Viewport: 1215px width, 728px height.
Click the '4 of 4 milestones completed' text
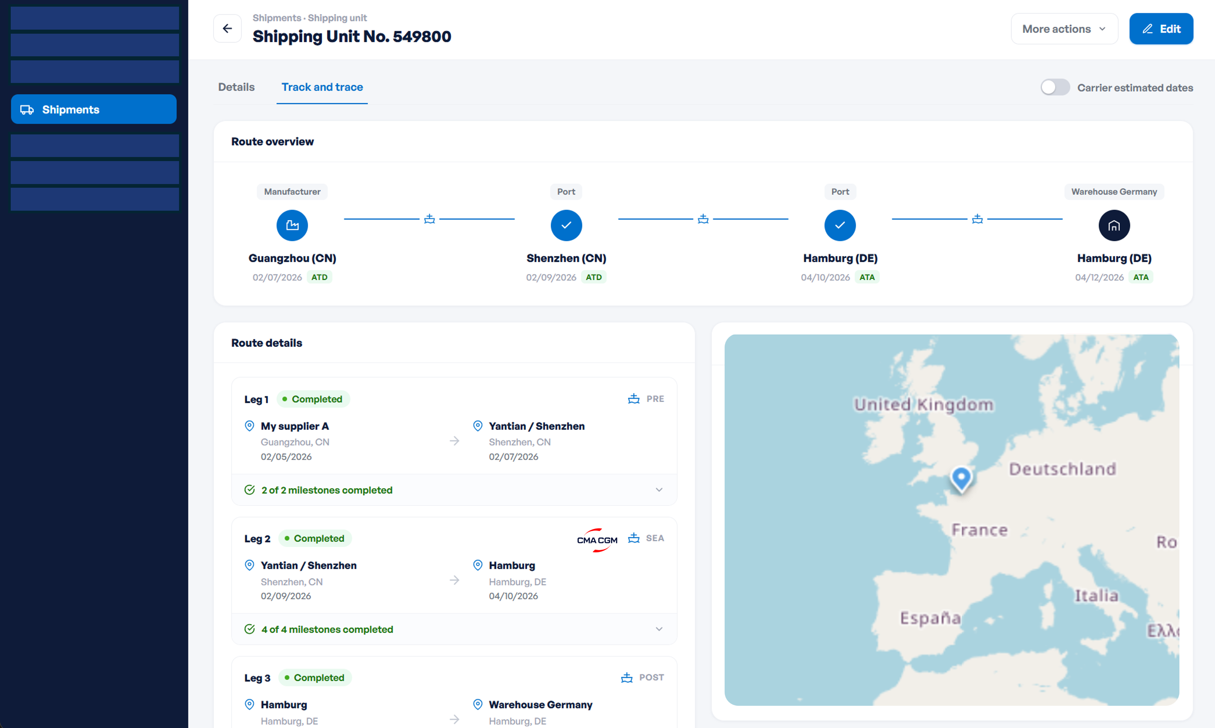pyautogui.click(x=327, y=630)
